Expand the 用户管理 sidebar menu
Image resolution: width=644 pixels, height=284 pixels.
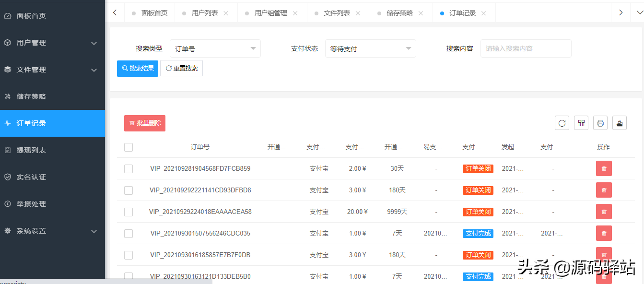pyautogui.click(x=52, y=43)
